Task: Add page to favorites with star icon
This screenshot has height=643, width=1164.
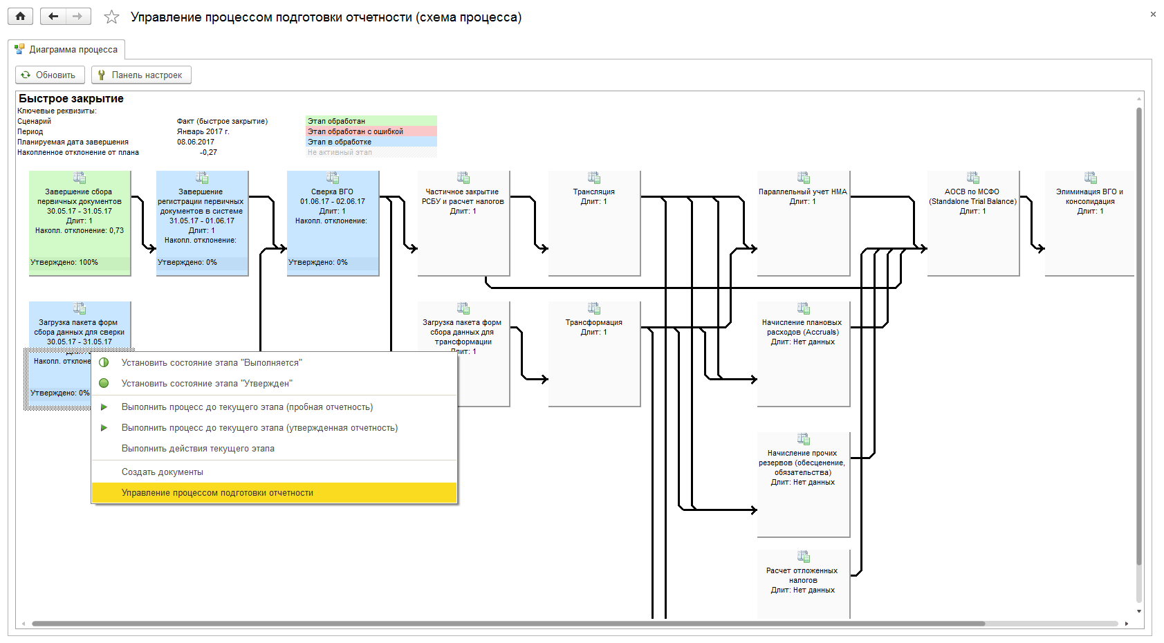Action: point(111,17)
